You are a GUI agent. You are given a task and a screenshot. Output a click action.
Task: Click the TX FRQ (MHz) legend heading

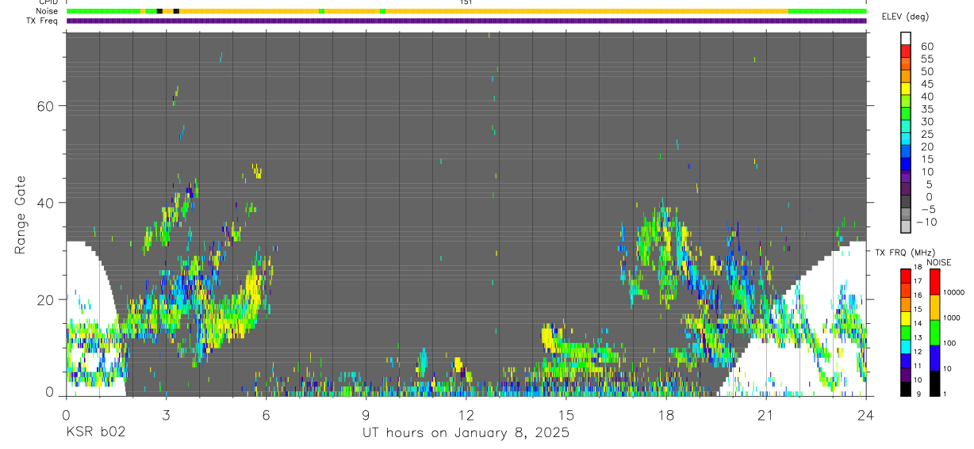point(901,253)
